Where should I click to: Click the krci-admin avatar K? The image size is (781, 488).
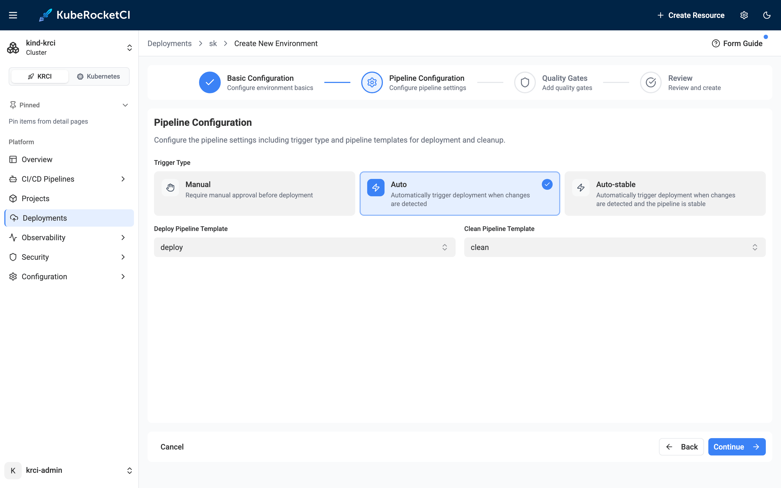tap(13, 471)
